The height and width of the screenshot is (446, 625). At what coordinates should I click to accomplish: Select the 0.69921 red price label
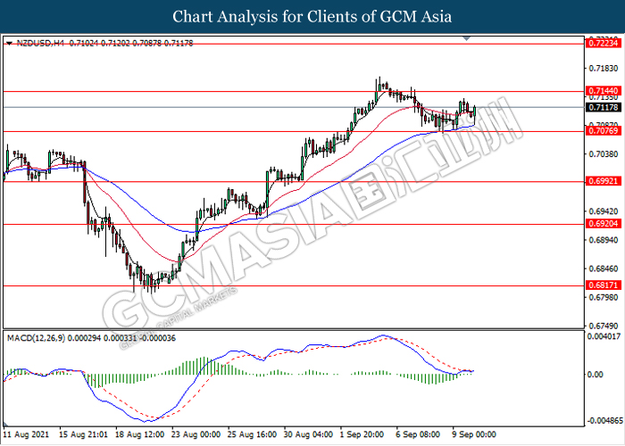point(603,181)
